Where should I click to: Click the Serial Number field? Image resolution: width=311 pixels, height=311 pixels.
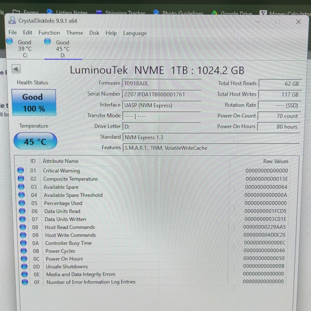[x=161, y=94]
